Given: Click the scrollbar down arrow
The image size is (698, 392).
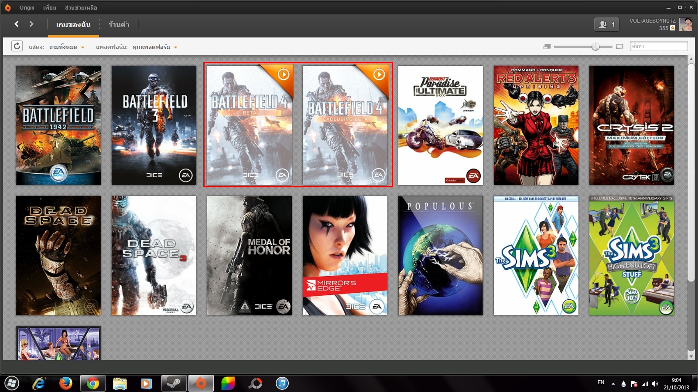Looking at the screenshot, I should tap(691, 356).
